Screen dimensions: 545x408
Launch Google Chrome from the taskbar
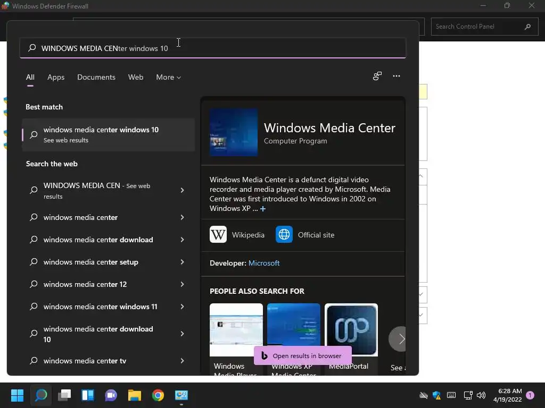click(158, 395)
